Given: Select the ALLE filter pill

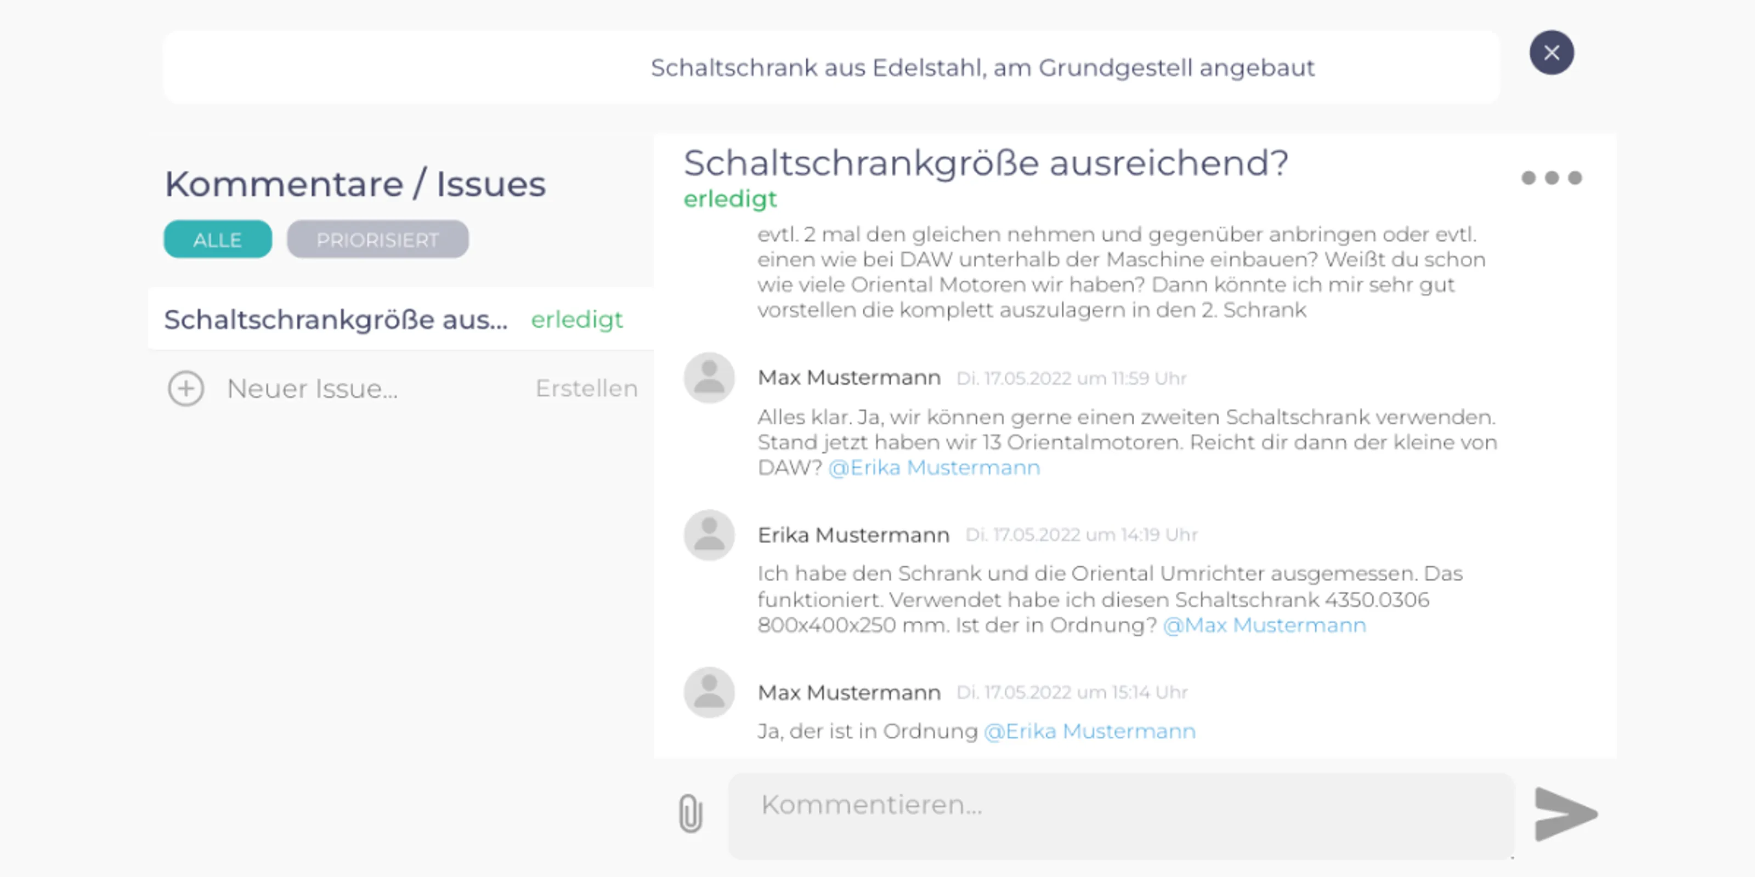Looking at the screenshot, I should pyautogui.click(x=217, y=240).
